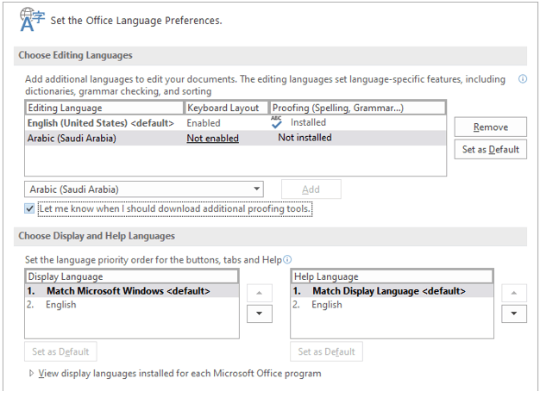This screenshot has height=397, width=540.
Task: Click Set as Default under Help Language
Action: (326, 351)
